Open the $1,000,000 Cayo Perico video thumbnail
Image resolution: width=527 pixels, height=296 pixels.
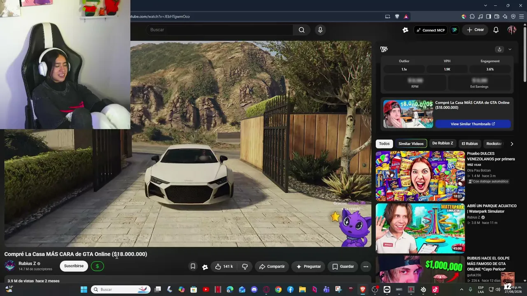[x=420, y=269]
